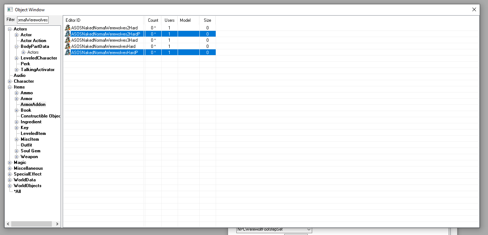Viewport: 488px width, 235px height.
Task: Collapse the Items category
Action: click(x=10, y=87)
